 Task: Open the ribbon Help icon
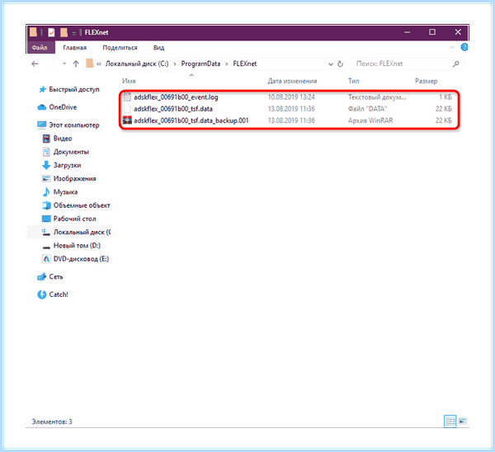click(x=464, y=47)
